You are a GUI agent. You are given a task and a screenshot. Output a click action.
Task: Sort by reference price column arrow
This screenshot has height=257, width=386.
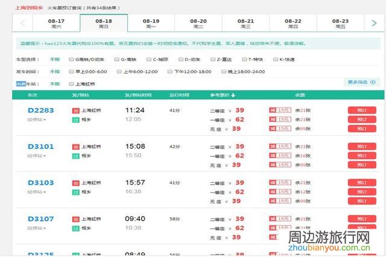pos(233,95)
